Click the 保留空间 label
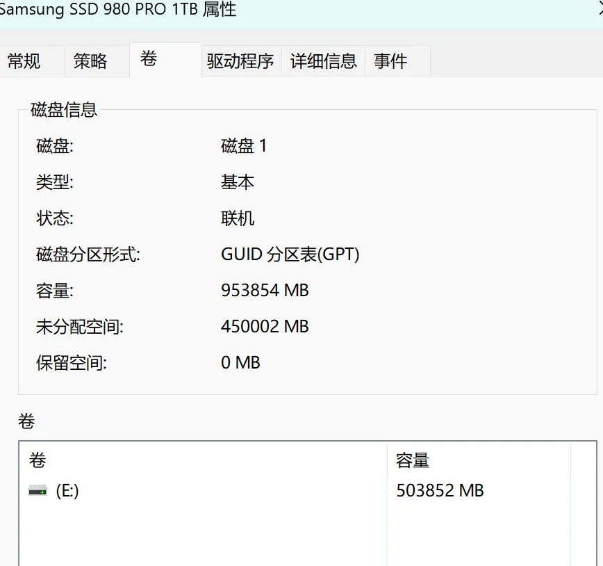Image resolution: width=603 pixels, height=566 pixels. click(x=71, y=363)
